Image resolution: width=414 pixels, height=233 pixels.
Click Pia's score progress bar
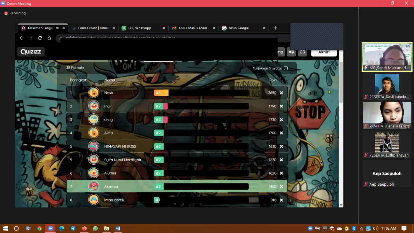[201, 106]
